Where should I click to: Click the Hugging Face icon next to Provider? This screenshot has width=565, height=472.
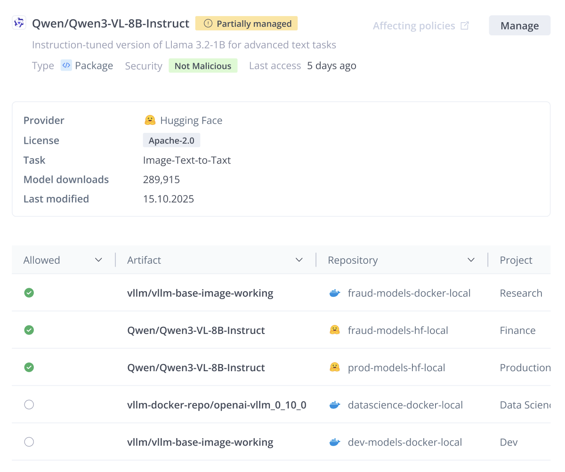click(150, 120)
